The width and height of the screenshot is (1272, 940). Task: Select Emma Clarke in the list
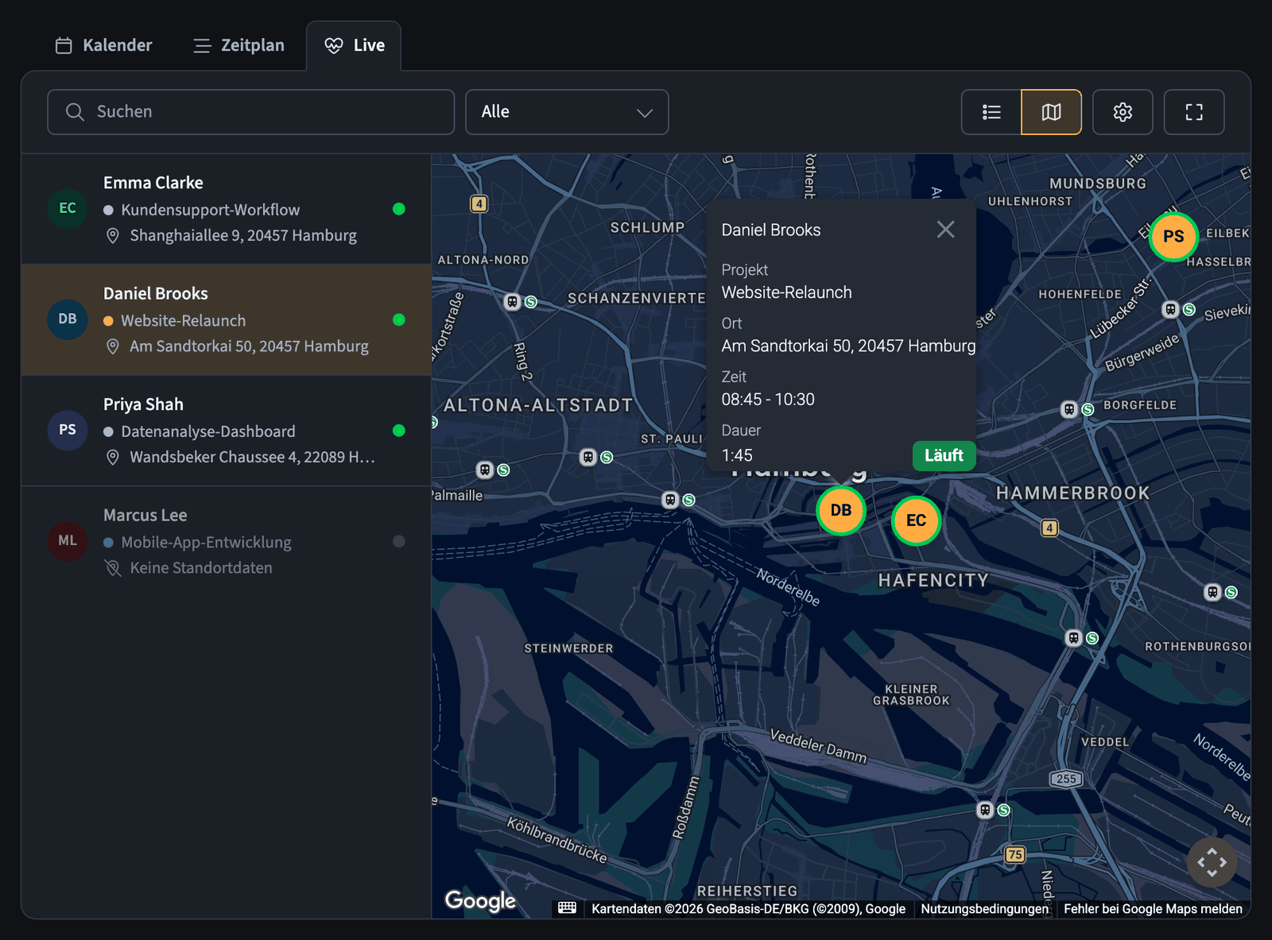pos(227,209)
